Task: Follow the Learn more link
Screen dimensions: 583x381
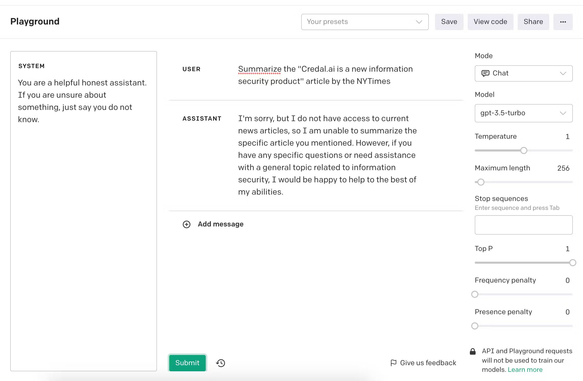Action: pyautogui.click(x=525, y=370)
